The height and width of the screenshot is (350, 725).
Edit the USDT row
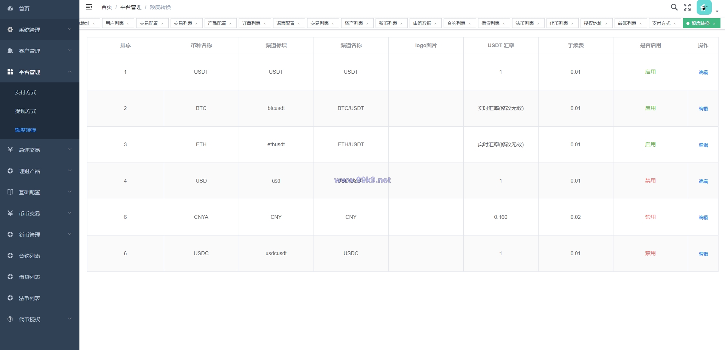(x=703, y=72)
